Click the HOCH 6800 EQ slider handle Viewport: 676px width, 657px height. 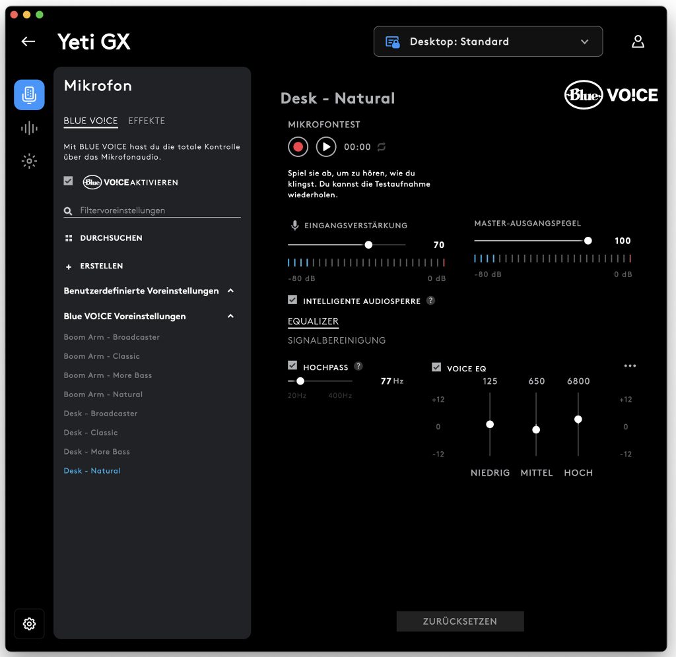coord(578,419)
